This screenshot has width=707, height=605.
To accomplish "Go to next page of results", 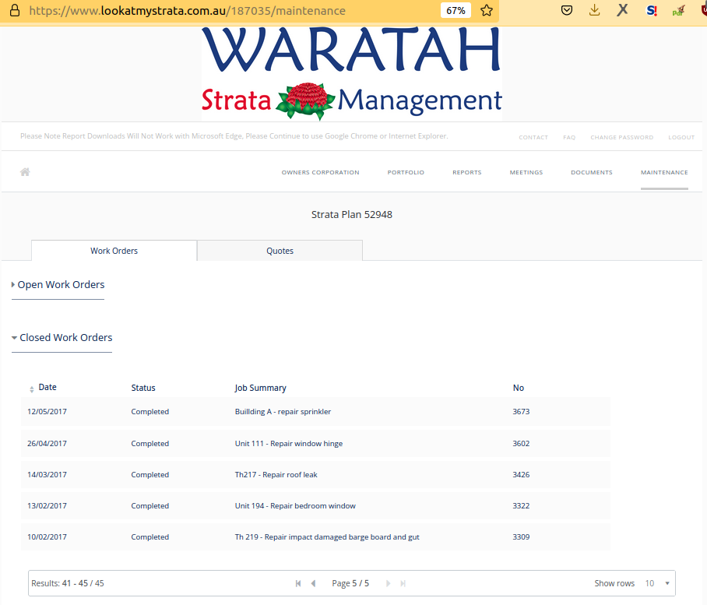I will pos(388,583).
